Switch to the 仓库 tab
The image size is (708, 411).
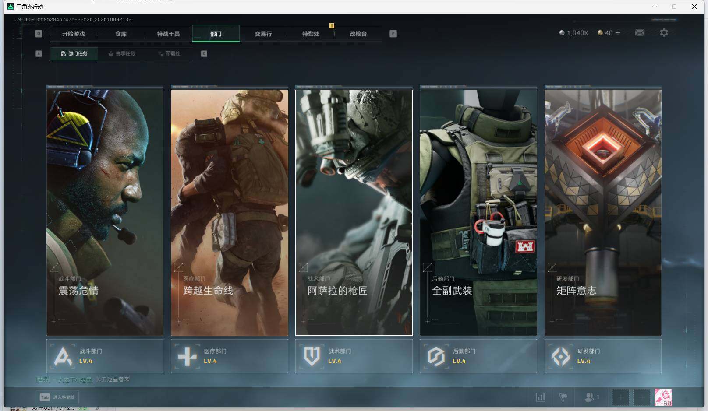[x=121, y=34]
